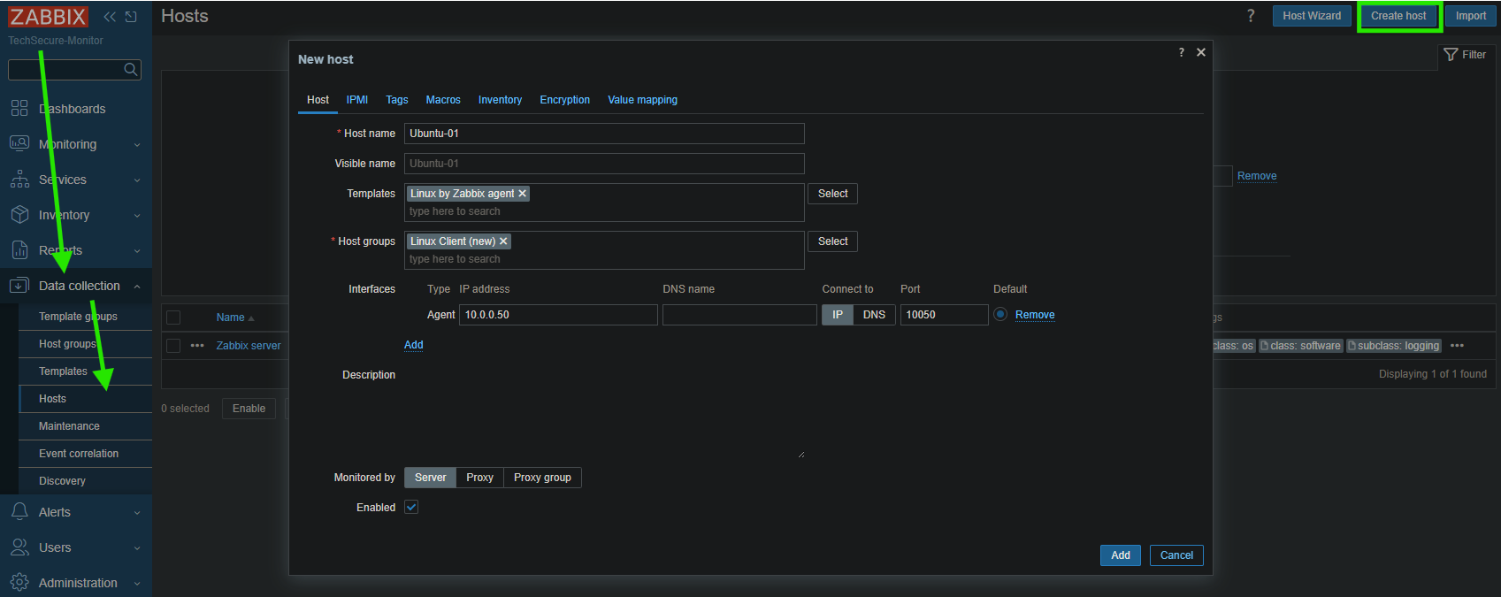Uncheck the Enabled checkbox
The image size is (1501, 597).
411,507
